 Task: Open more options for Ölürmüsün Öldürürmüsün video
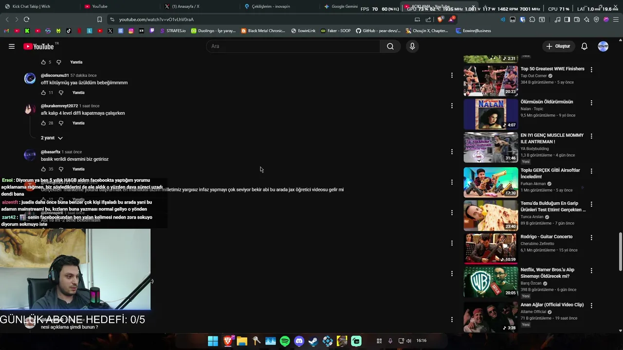(x=591, y=103)
